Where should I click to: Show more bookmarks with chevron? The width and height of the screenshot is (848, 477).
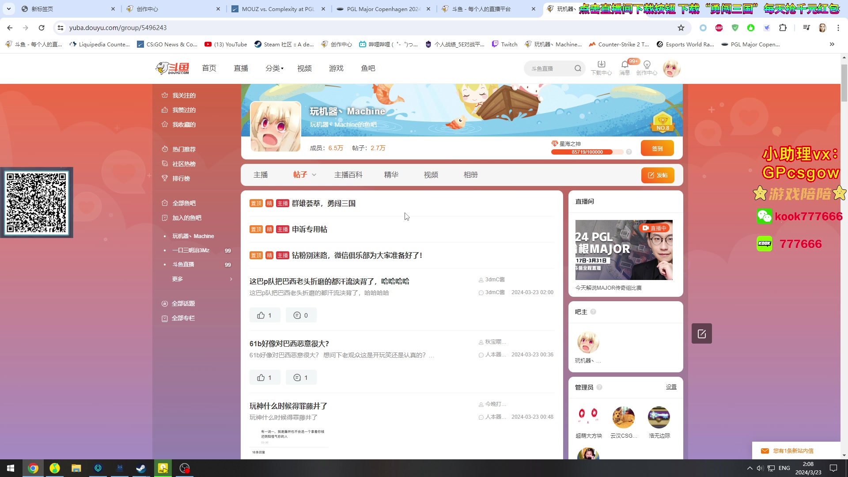point(832,45)
